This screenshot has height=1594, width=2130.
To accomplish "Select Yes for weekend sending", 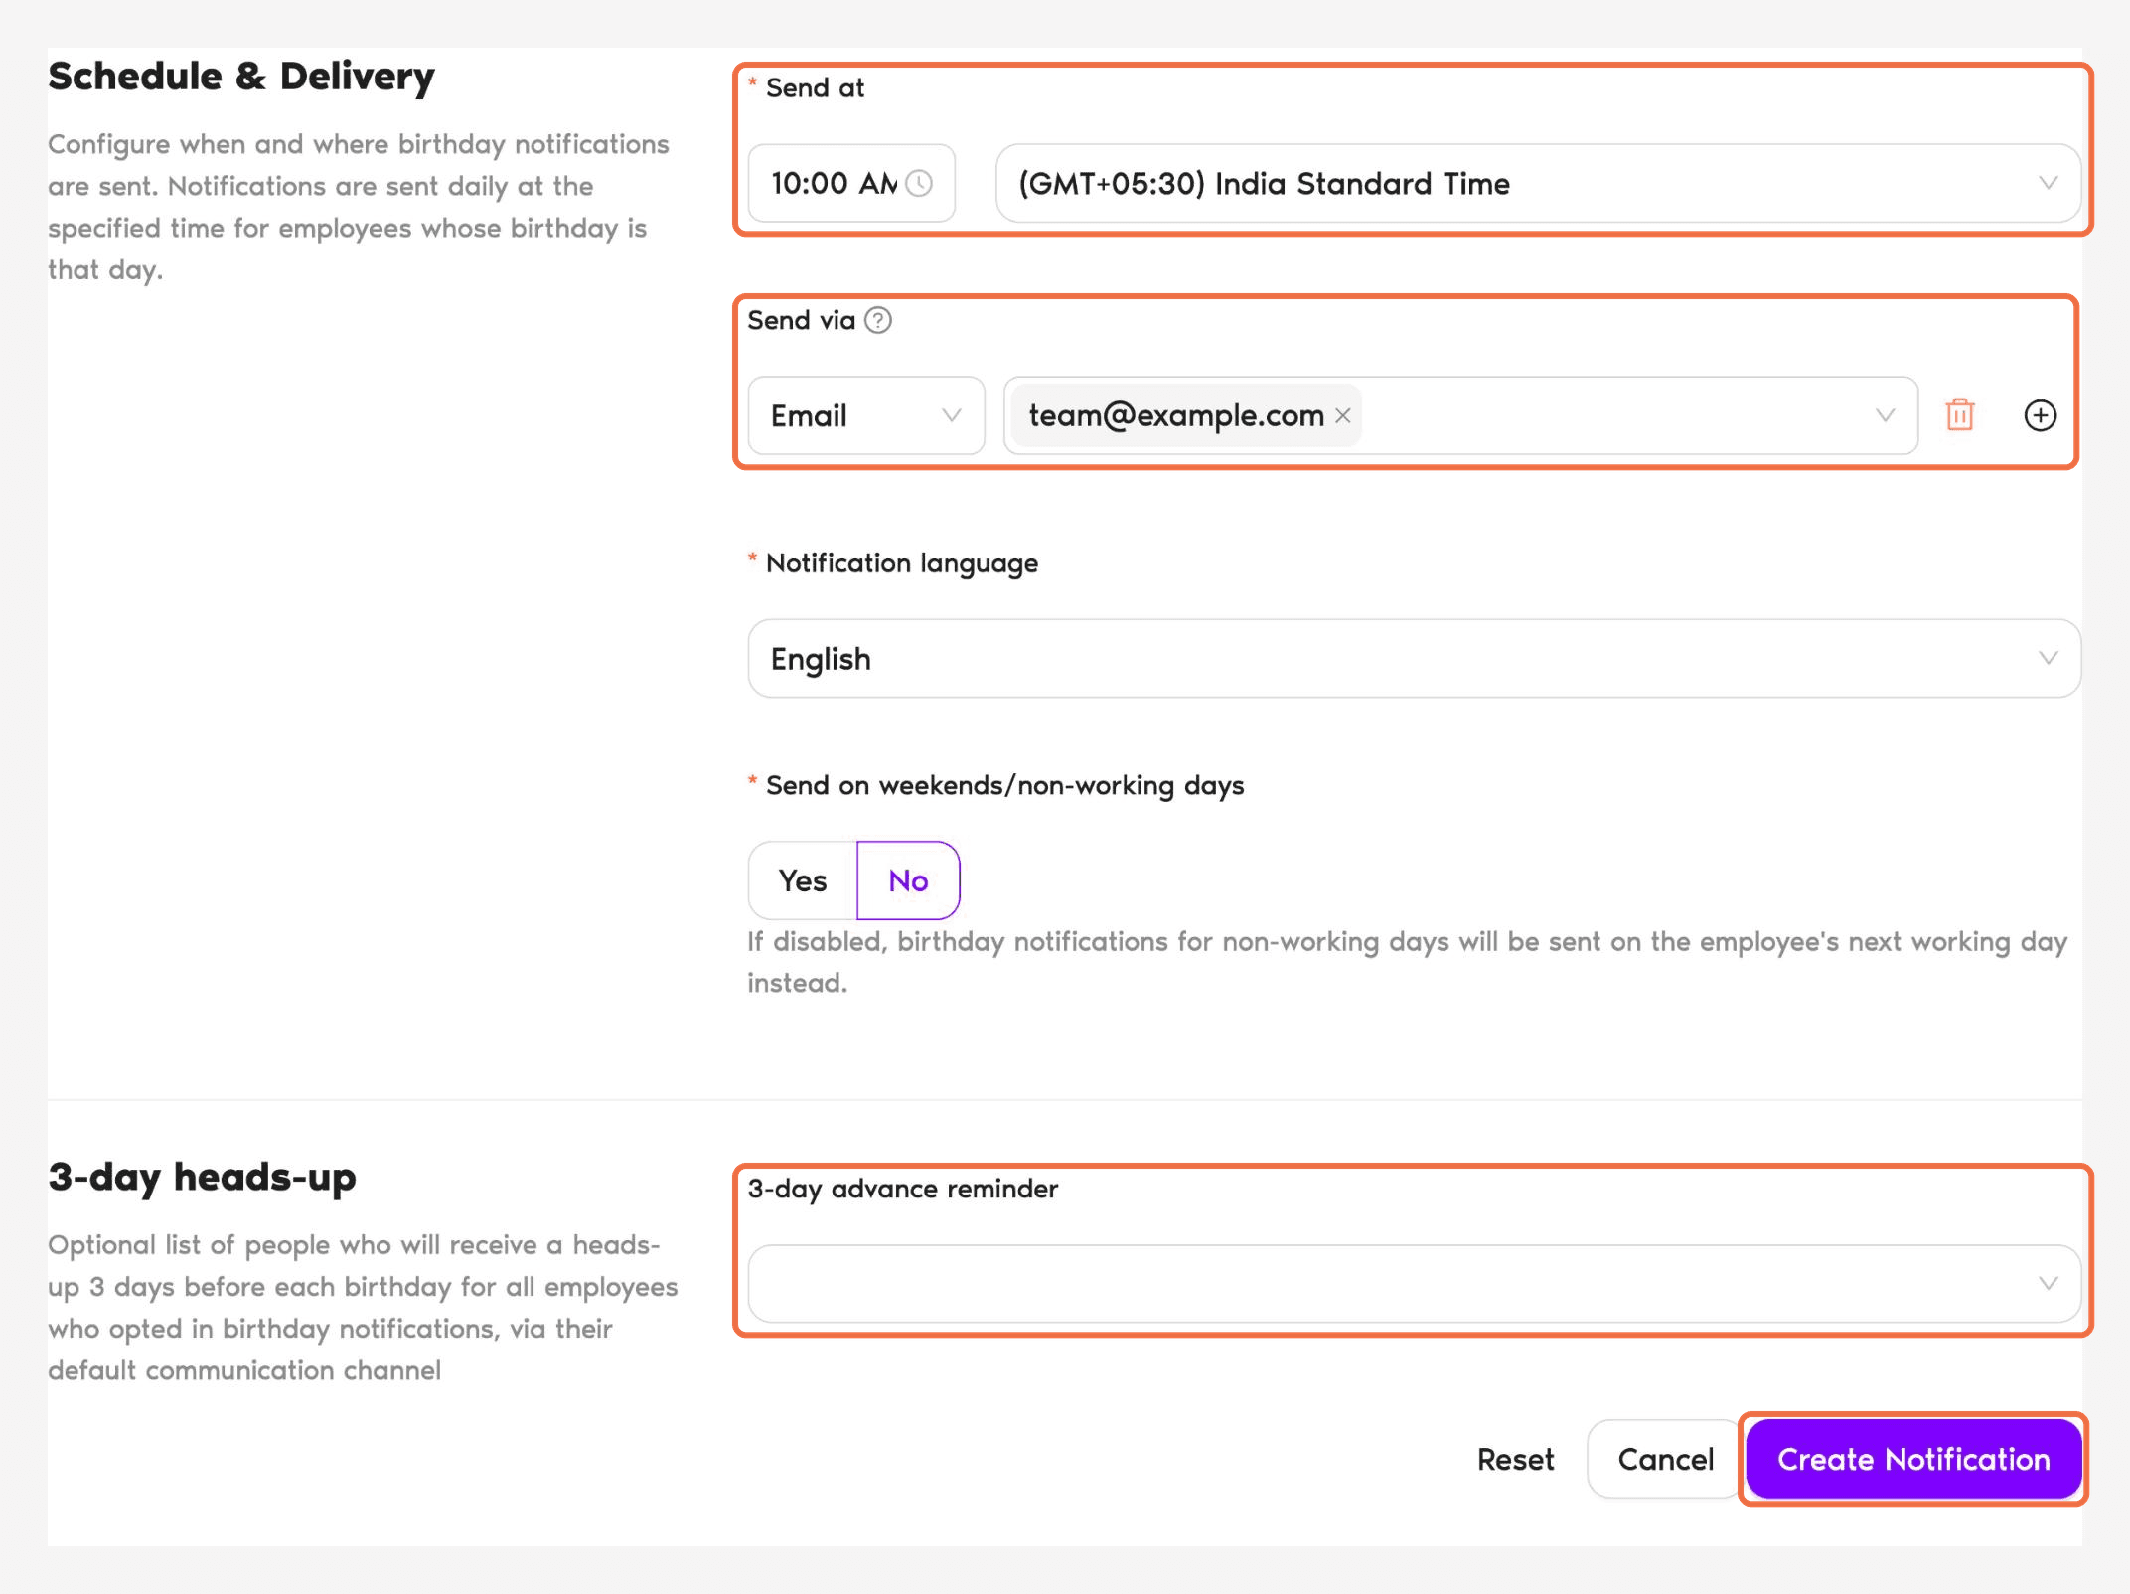I will [x=803, y=880].
